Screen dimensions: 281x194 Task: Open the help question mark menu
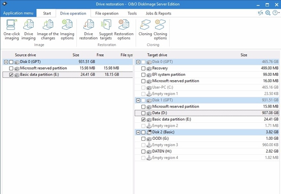click(x=276, y=13)
